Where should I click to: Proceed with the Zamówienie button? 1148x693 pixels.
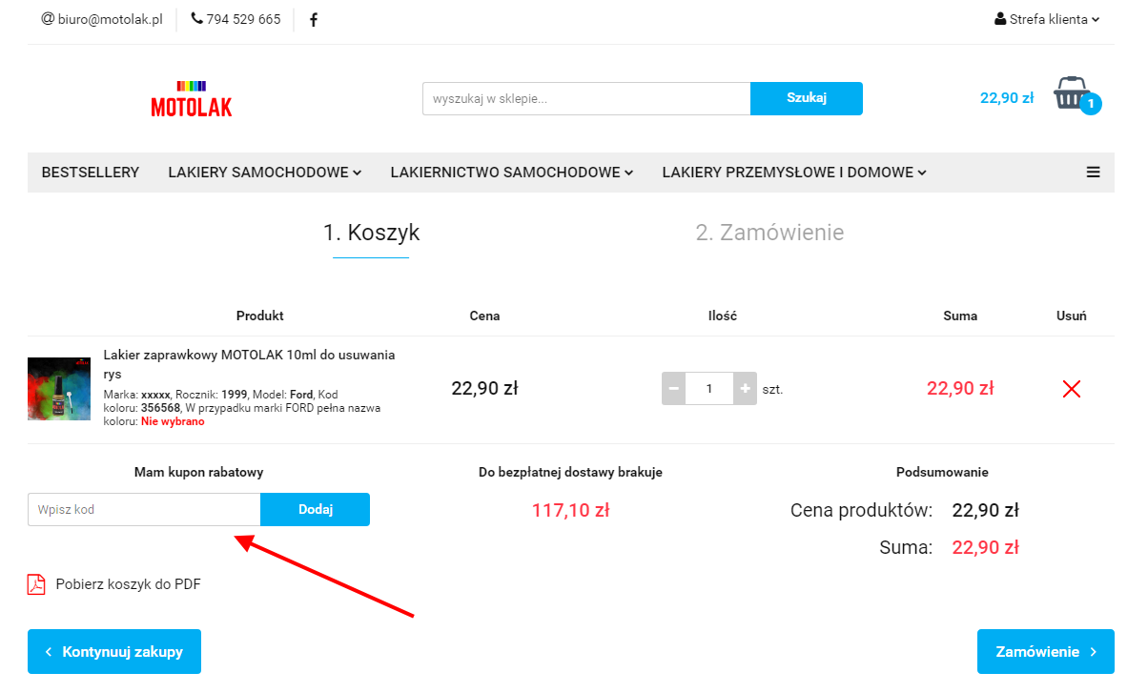coord(1046,652)
